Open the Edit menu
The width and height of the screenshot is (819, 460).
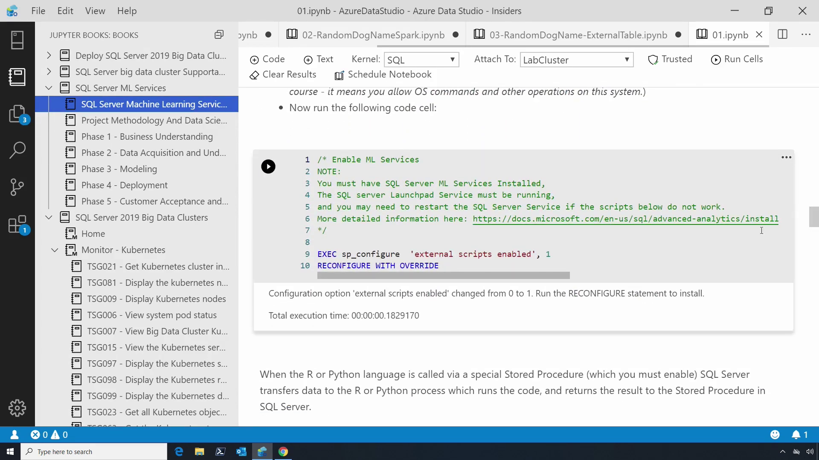(65, 11)
